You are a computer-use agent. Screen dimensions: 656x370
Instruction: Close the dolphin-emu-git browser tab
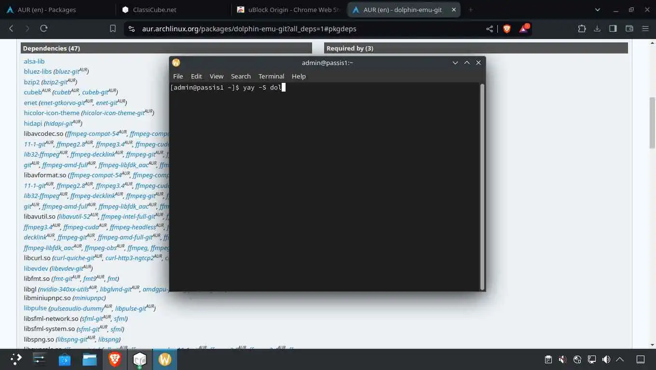point(453,10)
